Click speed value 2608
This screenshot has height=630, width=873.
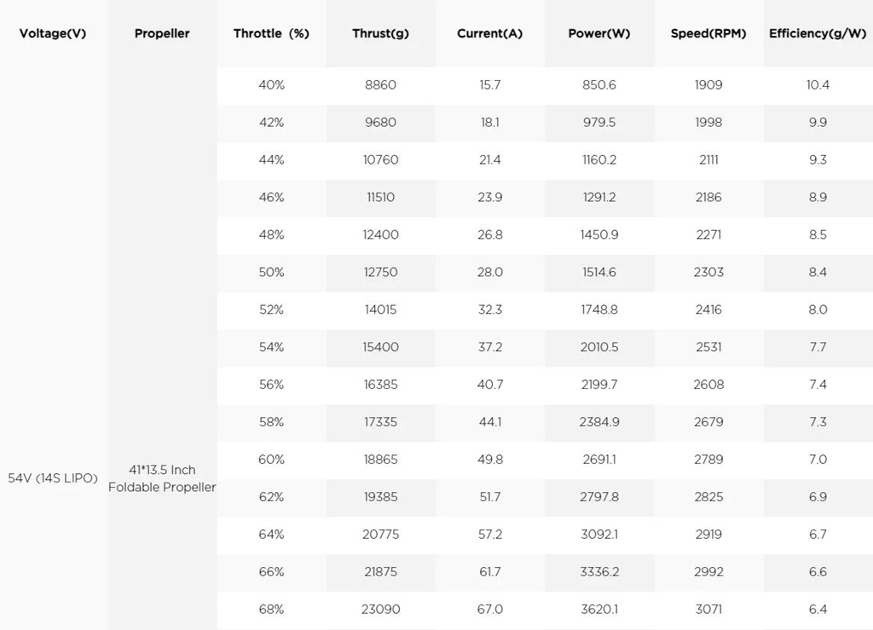(x=708, y=384)
